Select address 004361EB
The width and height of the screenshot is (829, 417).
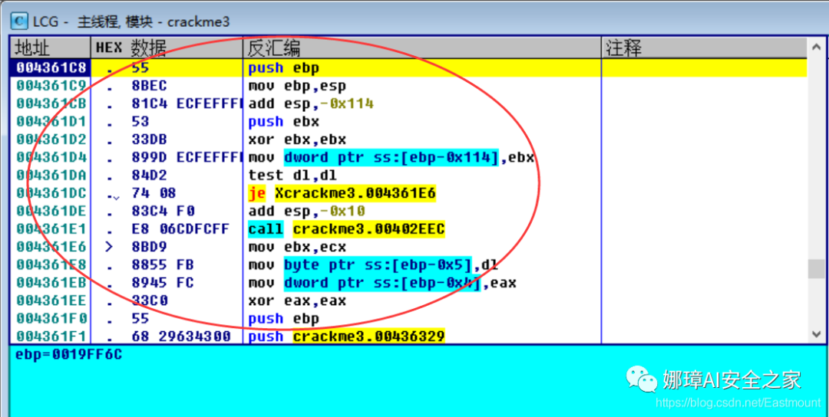51,283
